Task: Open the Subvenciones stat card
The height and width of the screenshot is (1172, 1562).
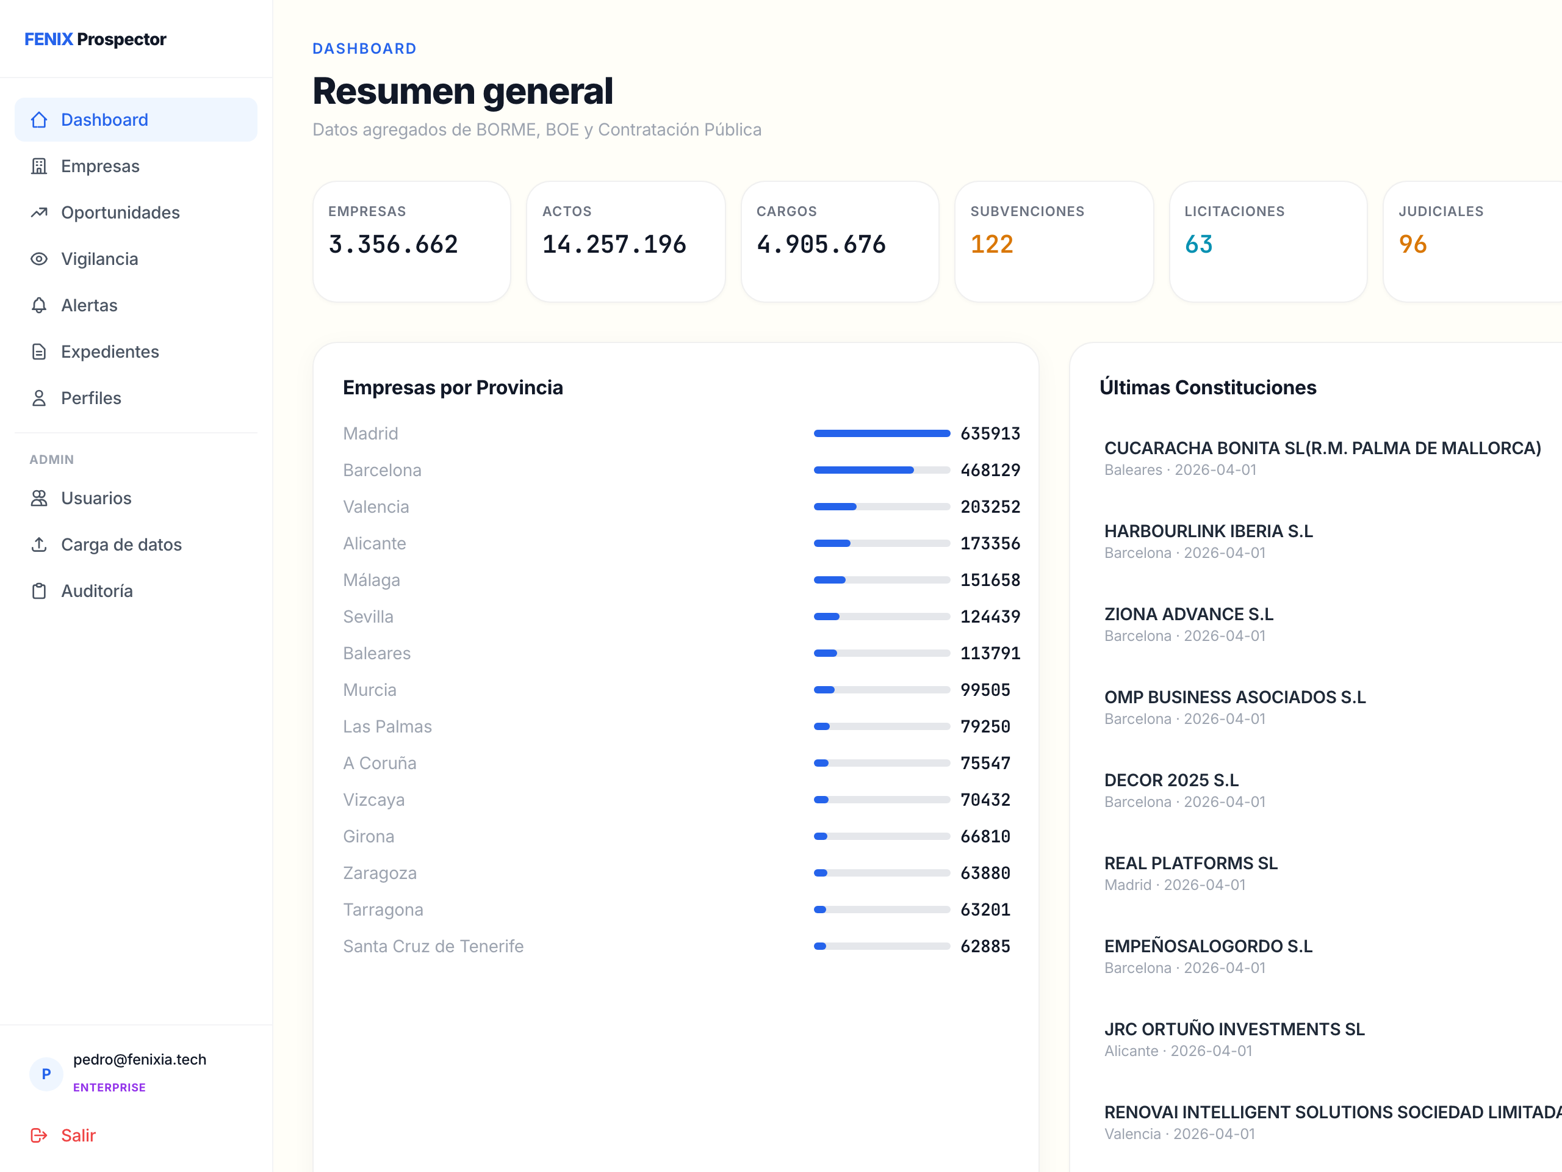Action: [1053, 242]
